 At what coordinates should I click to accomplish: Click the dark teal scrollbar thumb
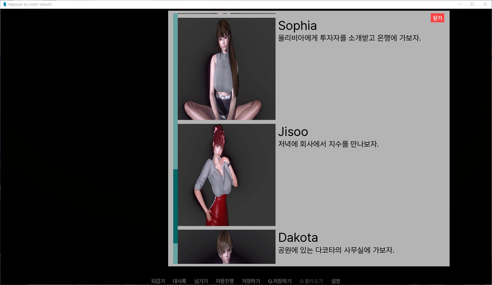(175, 206)
